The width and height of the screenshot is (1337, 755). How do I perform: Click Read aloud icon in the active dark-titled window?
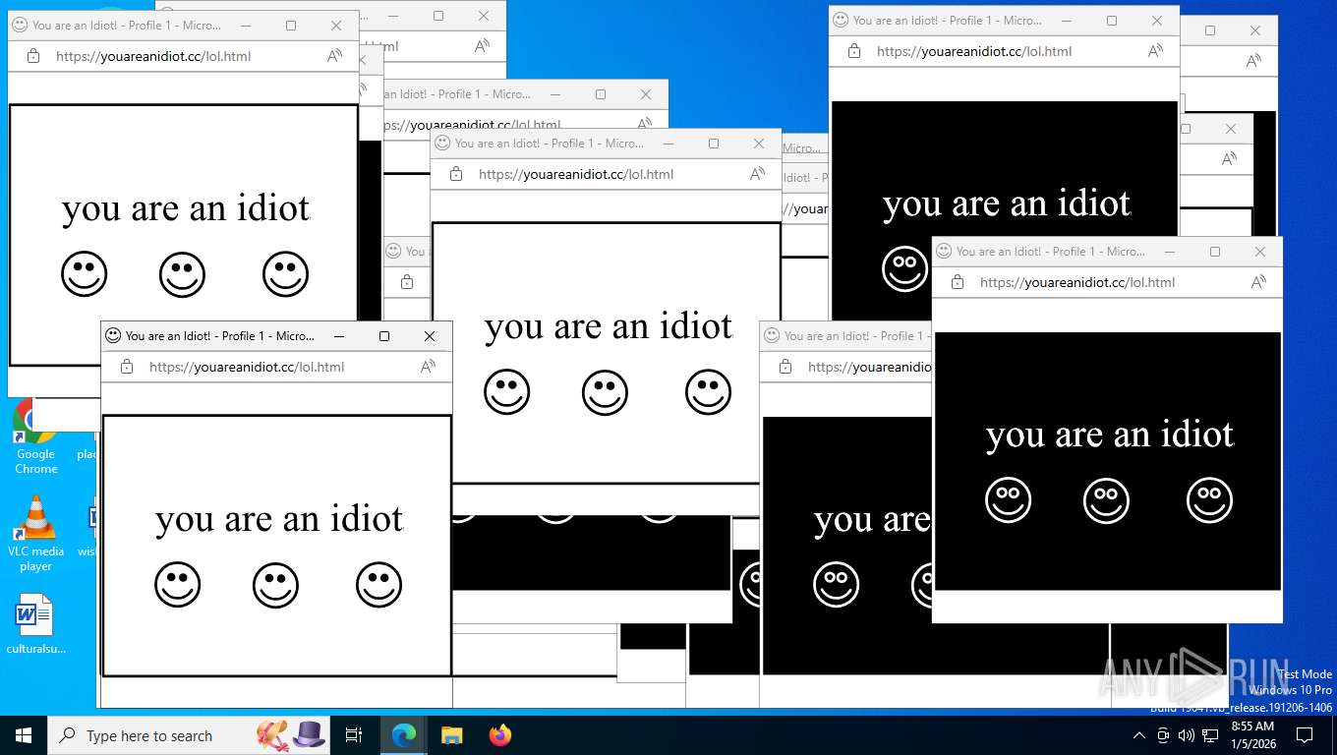428,367
